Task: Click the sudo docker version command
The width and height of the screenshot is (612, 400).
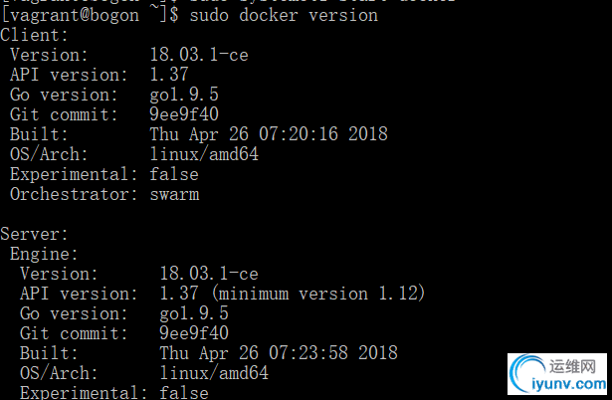Action: pos(284,16)
